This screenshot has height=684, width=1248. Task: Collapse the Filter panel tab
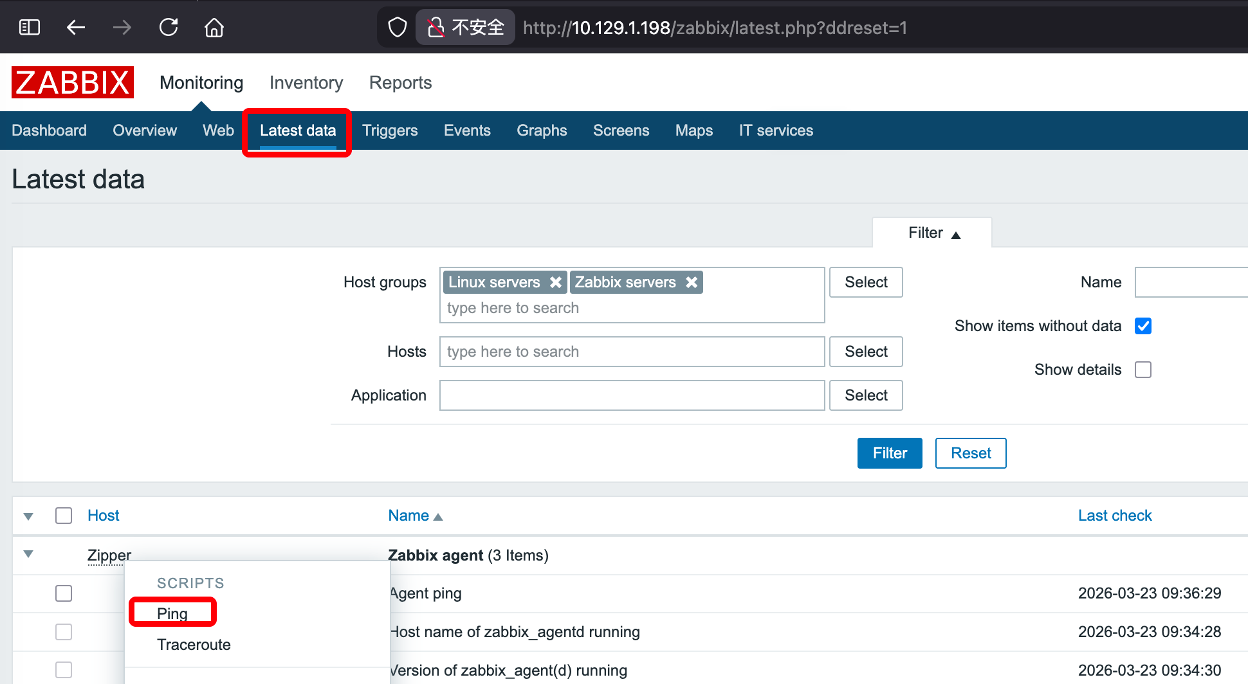point(933,233)
